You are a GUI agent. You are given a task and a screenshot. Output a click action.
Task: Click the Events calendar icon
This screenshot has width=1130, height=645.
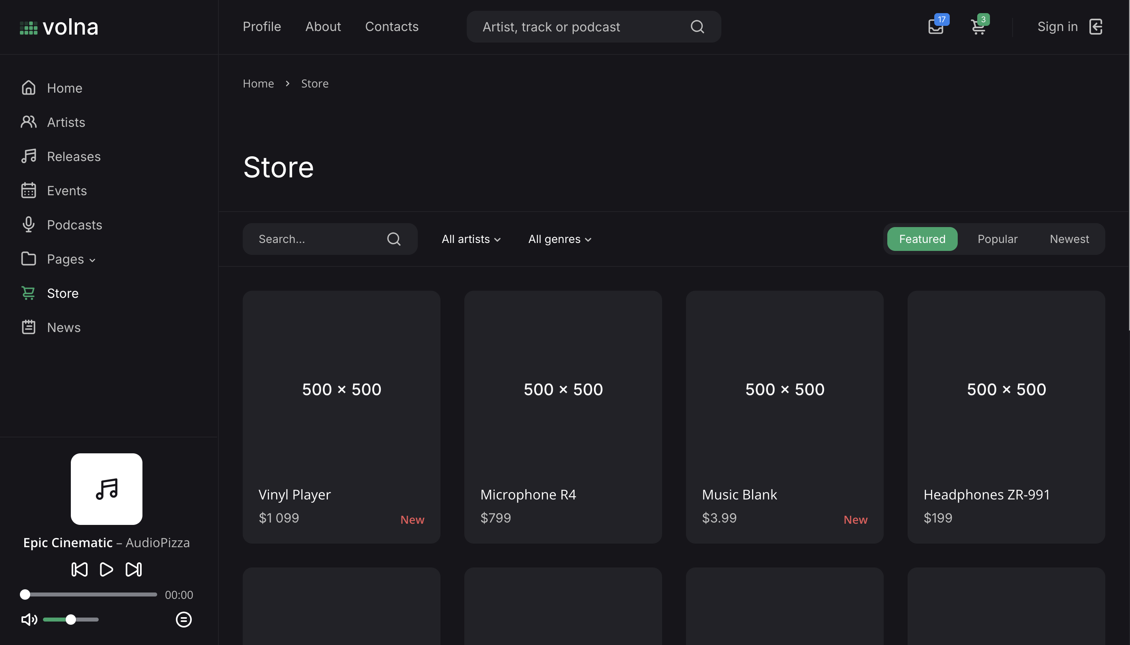click(x=28, y=190)
